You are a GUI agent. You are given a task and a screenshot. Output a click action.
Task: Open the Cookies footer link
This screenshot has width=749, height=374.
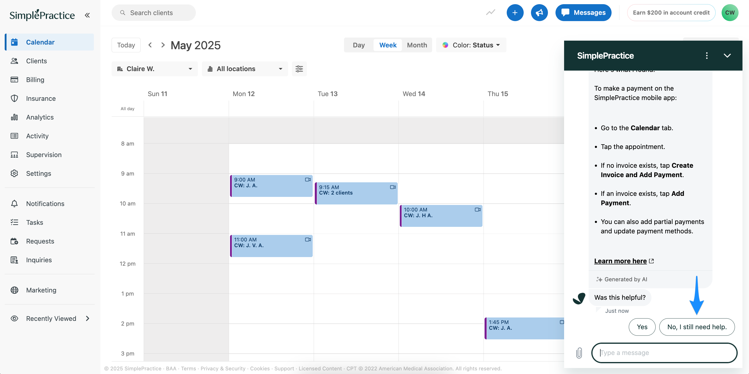coord(260,369)
